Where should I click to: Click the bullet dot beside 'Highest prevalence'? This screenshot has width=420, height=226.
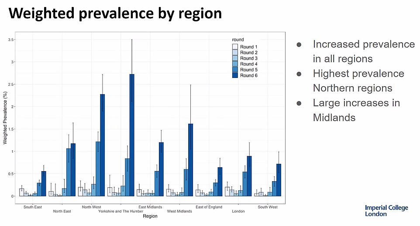299,74
